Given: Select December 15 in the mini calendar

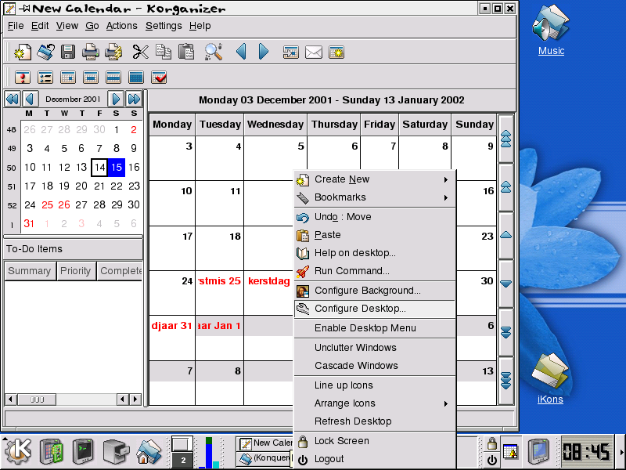Looking at the screenshot, I should tap(116, 167).
